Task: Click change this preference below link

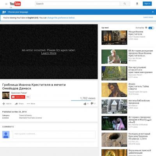Action: 61,18
